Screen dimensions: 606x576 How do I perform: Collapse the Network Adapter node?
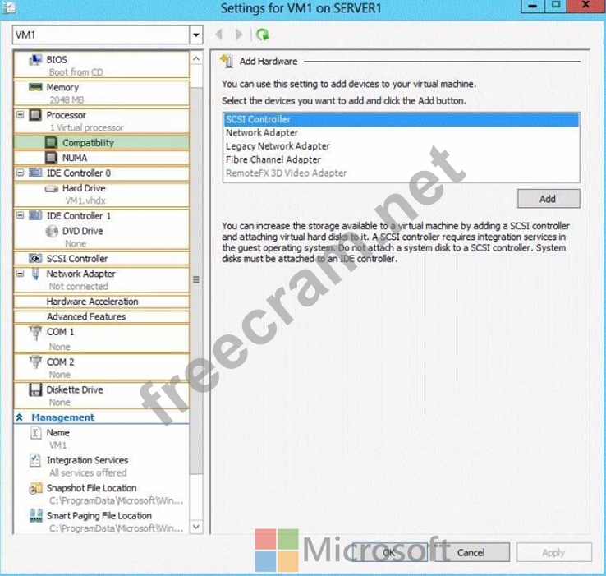pyautogui.click(x=20, y=274)
